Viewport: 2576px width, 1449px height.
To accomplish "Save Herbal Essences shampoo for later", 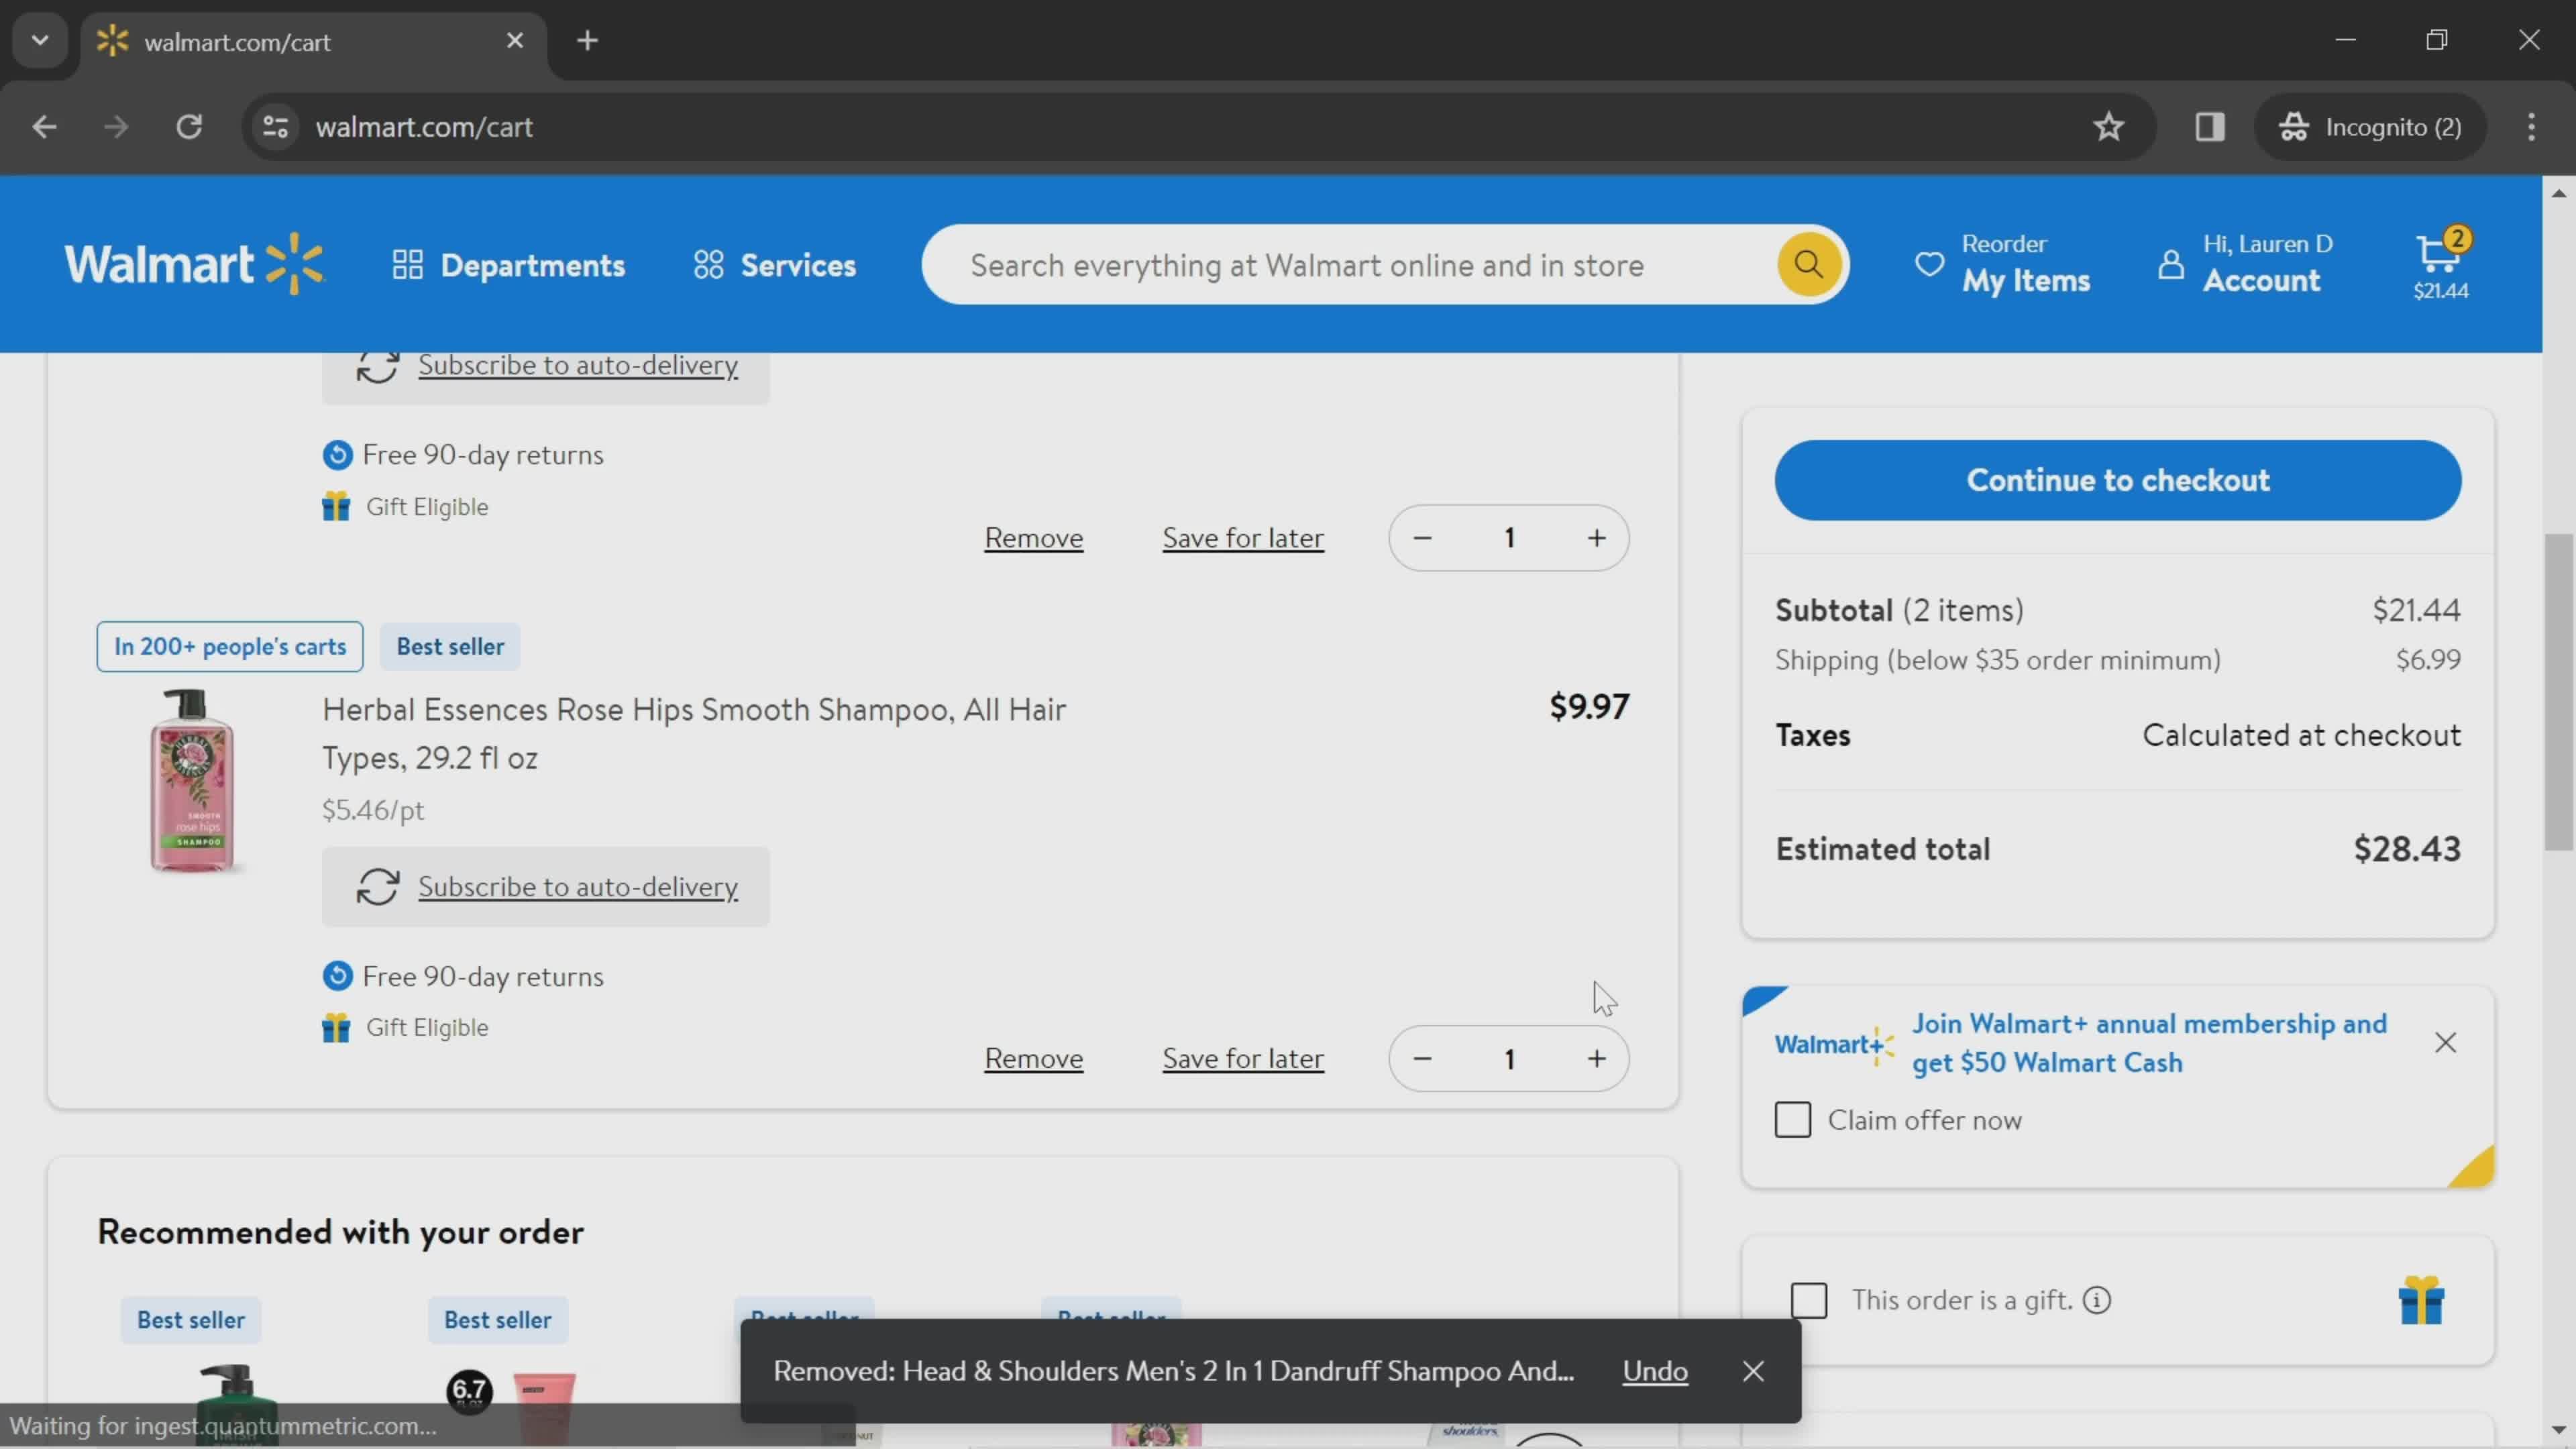I will pos(1243,1059).
